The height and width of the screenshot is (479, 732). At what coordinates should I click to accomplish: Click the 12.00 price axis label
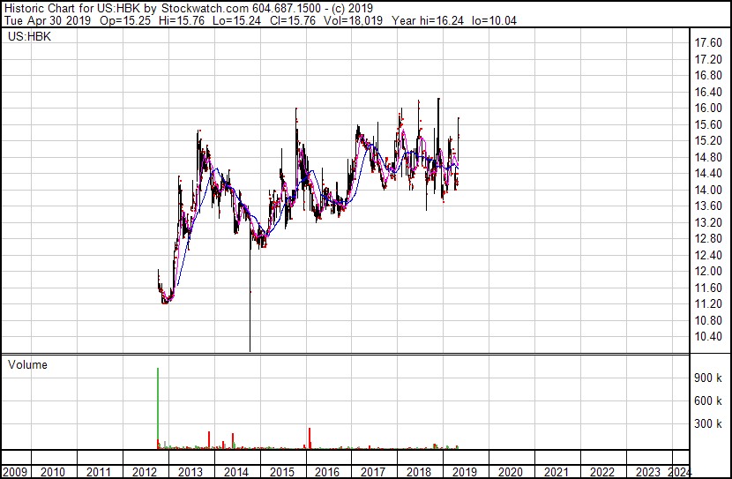[708, 272]
